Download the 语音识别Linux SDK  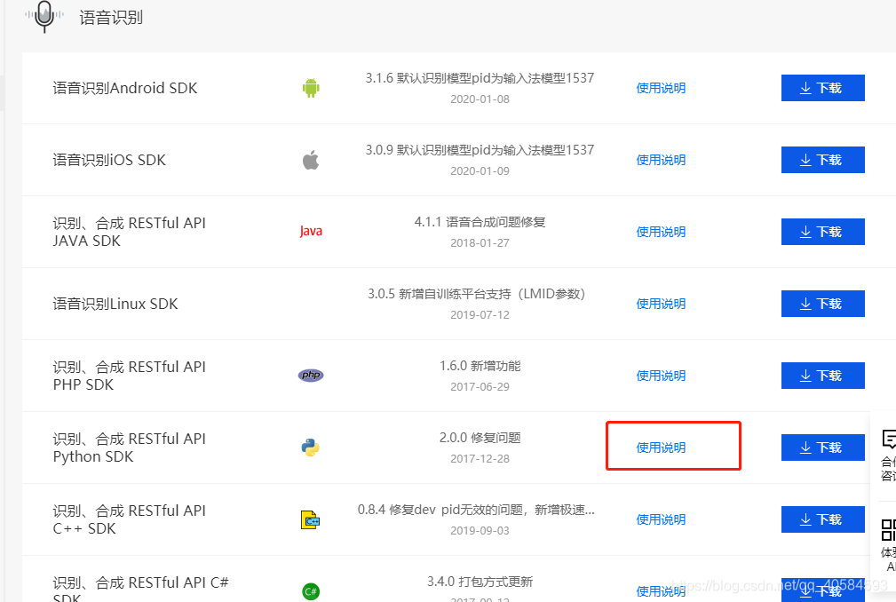[823, 304]
